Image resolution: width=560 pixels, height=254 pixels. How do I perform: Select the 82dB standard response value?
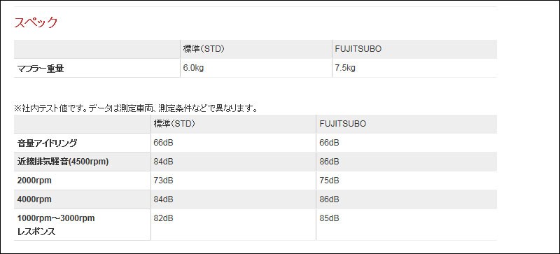(163, 218)
